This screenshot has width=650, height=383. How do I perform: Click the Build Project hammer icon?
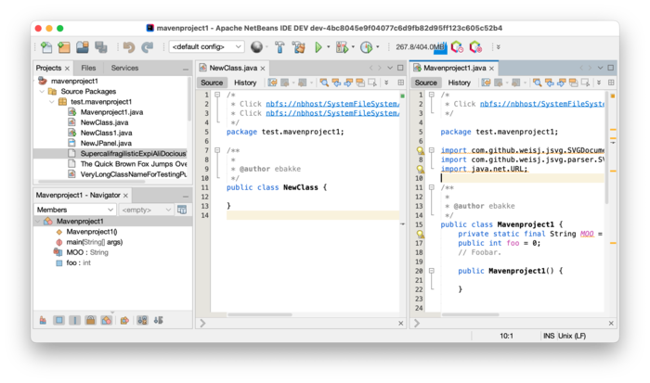pyautogui.click(x=279, y=46)
